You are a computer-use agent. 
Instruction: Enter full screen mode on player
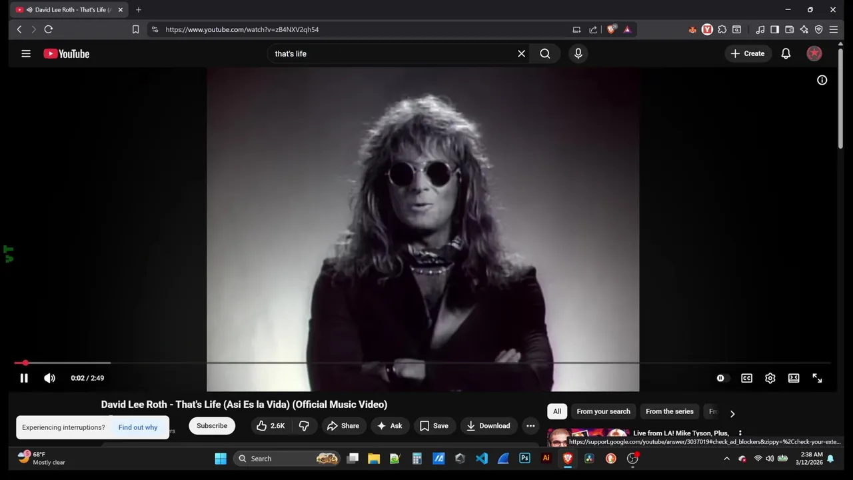(817, 378)
